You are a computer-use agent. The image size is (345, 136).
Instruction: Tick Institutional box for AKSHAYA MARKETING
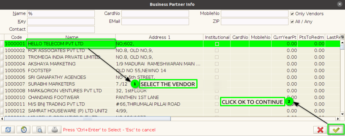217,64
